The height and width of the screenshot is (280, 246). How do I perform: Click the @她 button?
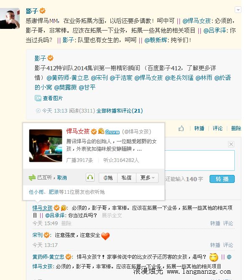pos(108,178)
